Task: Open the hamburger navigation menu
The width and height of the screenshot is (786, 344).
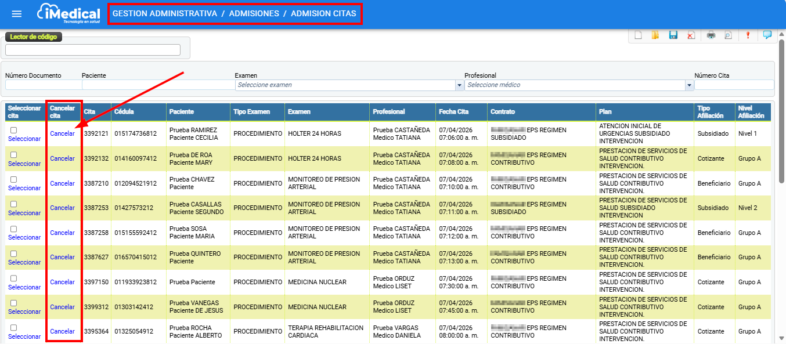Action: 17,14
